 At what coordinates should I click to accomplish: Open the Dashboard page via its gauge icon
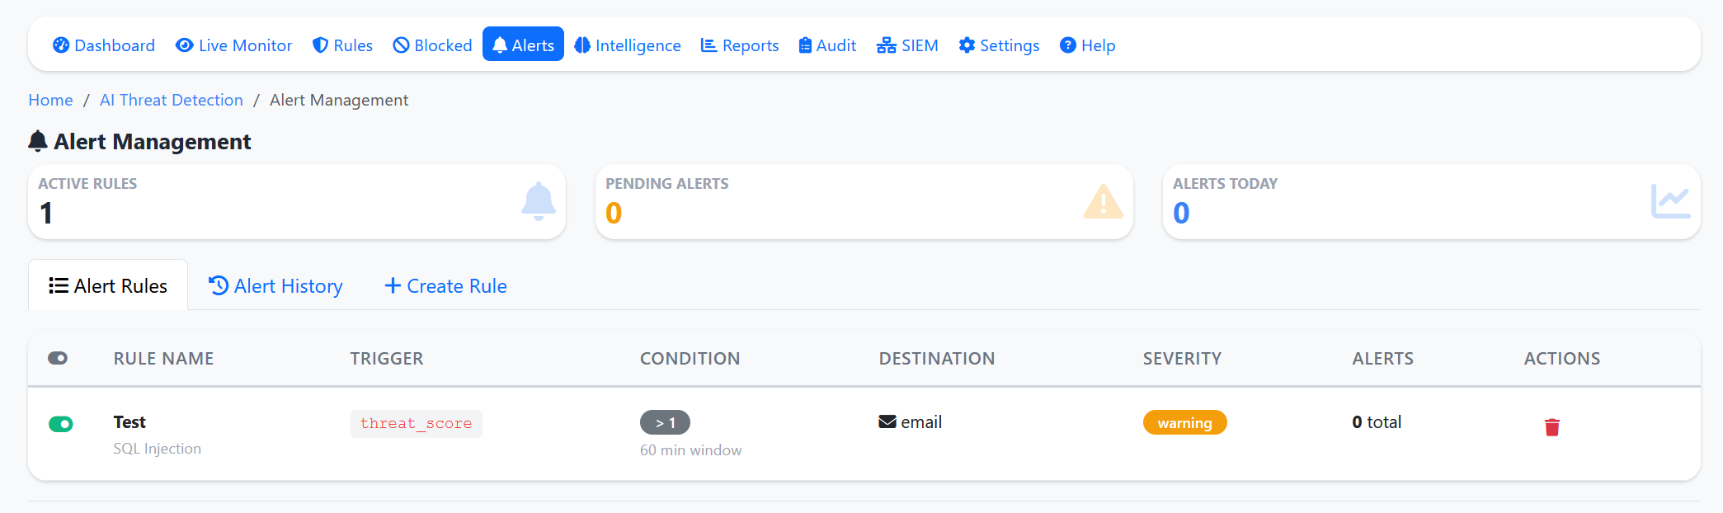(61, 45)
